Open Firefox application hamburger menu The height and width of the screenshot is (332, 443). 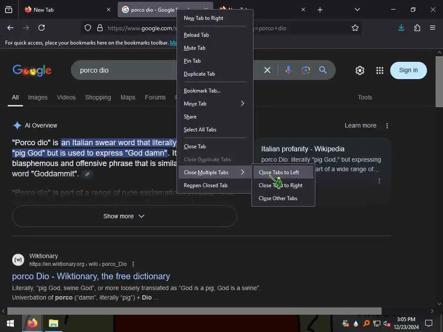[x=433, y=28]
